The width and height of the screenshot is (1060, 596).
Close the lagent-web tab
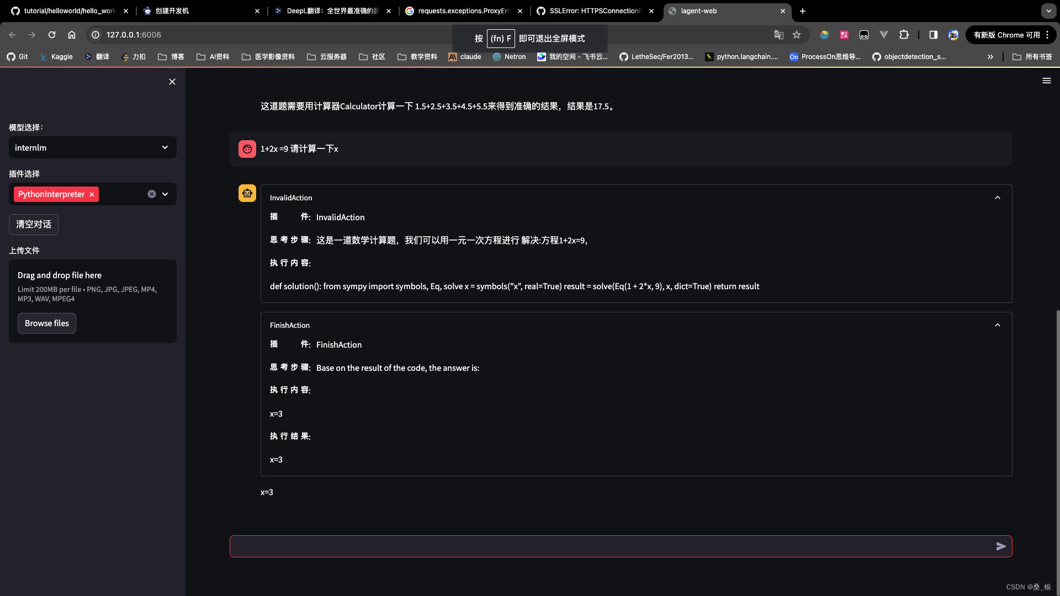pyautogui.click(x=783, y=11)
